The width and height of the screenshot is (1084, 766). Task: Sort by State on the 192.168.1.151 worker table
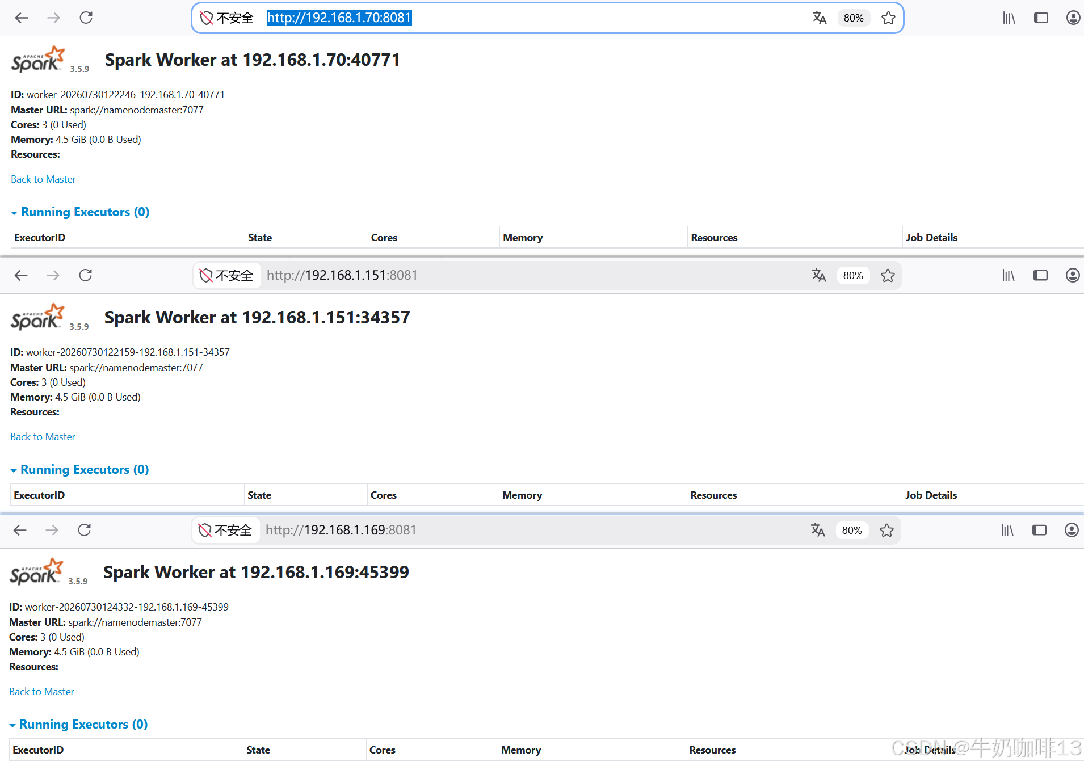coord(306,495)
